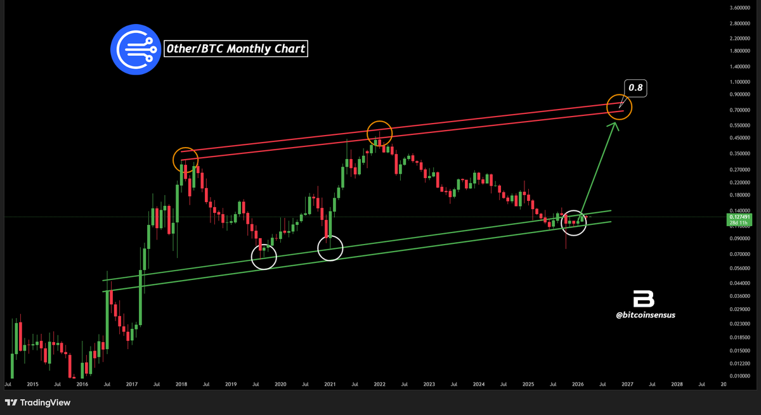
Task: Click the 2019 label on time axis
Action: (x=231, y=384)
